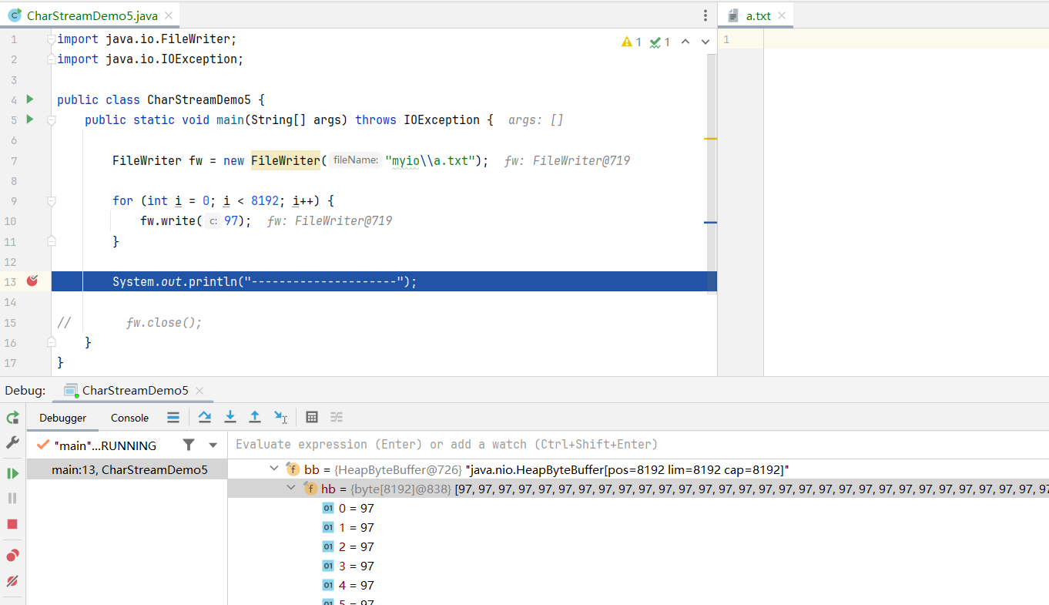Click fold end marker at line 11
This screenshot has height=605, width=1049.
(x=52, y=241)
